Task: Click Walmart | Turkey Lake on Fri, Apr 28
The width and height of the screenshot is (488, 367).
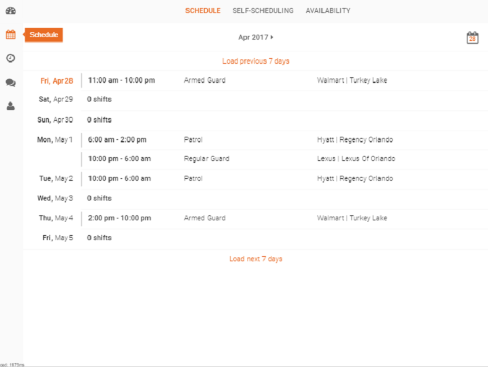Action: coord(352,80)
